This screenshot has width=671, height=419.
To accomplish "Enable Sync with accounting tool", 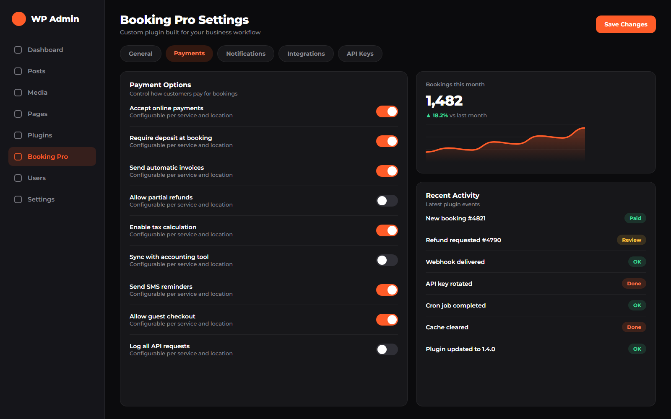I will click(x=387, y=260).
